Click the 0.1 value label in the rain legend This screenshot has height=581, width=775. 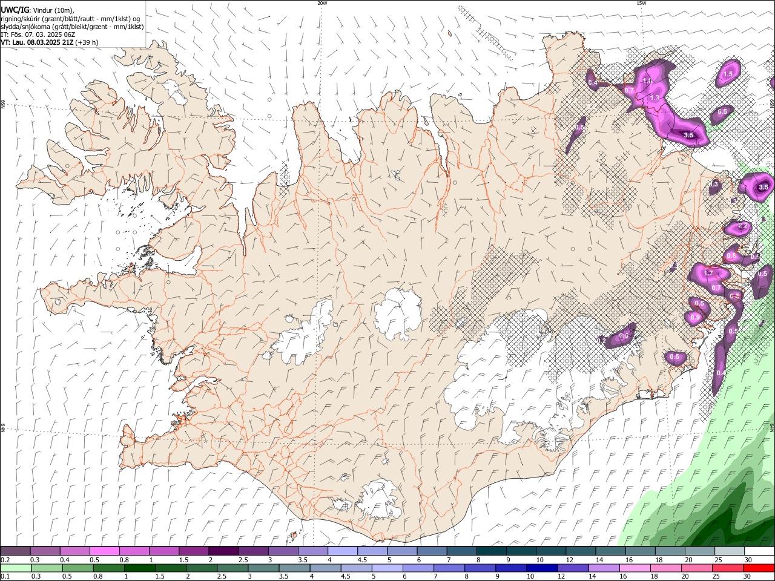(x=4, y=577)
